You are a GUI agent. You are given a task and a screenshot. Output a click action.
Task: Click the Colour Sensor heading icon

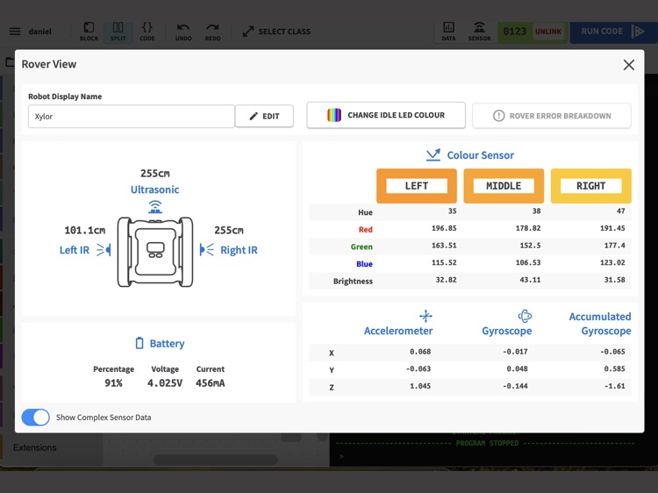(433, 154)
